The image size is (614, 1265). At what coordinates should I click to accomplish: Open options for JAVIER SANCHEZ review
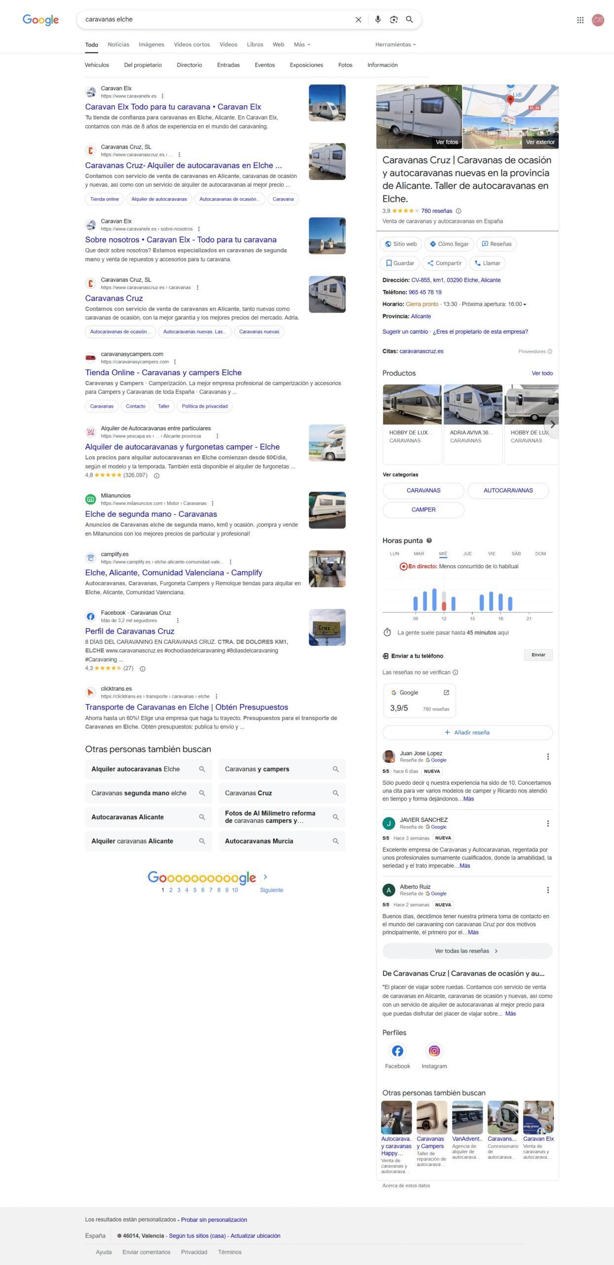pyautogui.click(x=548, y=823)
